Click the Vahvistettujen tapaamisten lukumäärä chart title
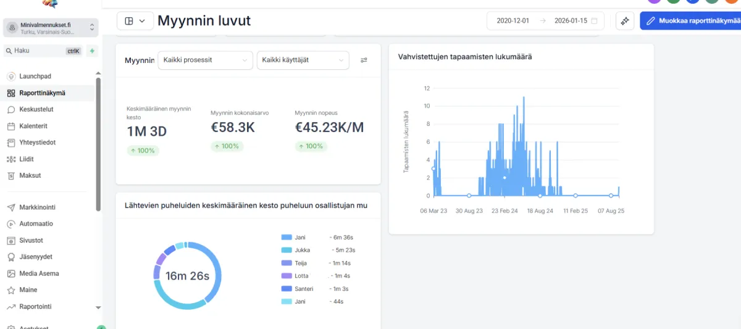Image resolution: width=741 pixels, height=329 pixels. [466, 57]
